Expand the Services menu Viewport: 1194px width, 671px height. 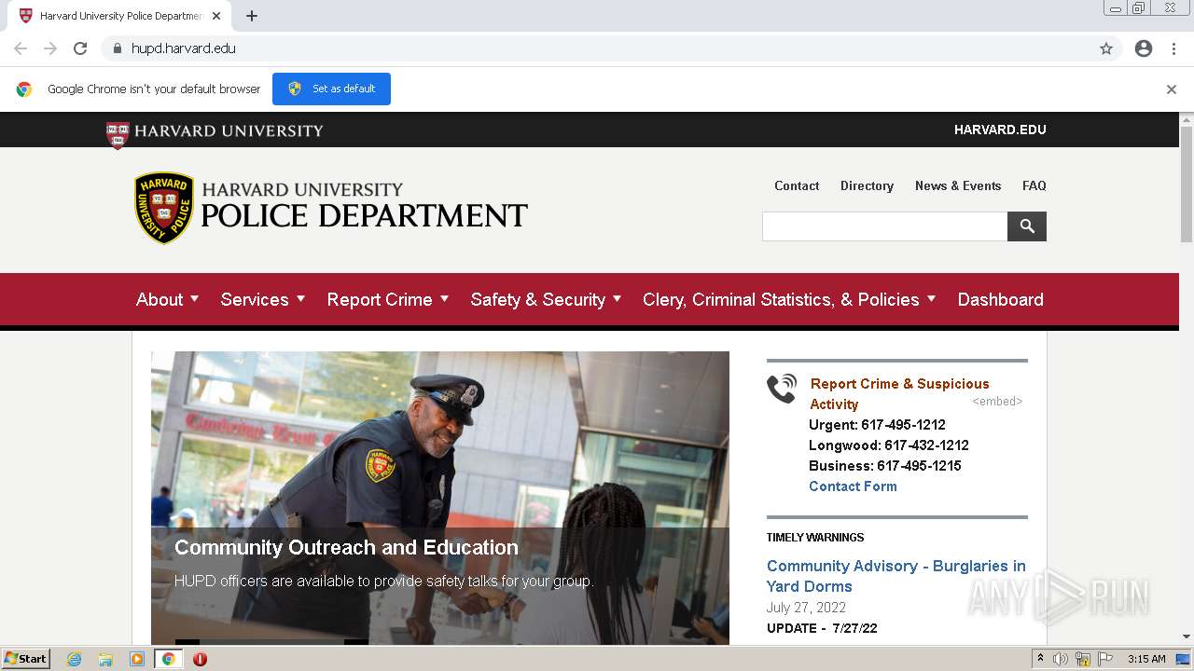[263, 299]
